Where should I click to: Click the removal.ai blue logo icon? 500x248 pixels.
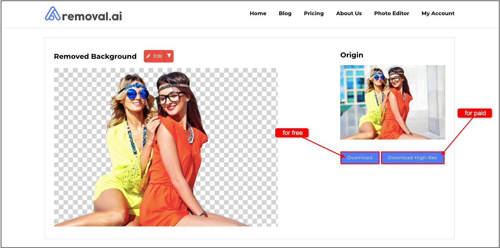pos(53,13)
